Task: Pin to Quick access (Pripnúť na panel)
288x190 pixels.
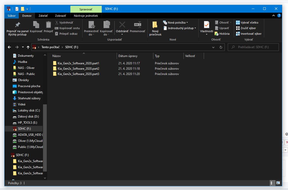Action: tap(17, 29)
